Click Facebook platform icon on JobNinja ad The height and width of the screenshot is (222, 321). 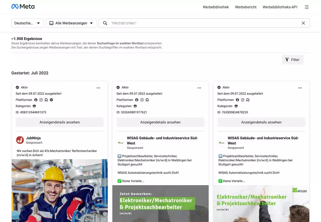coord(36,100)
